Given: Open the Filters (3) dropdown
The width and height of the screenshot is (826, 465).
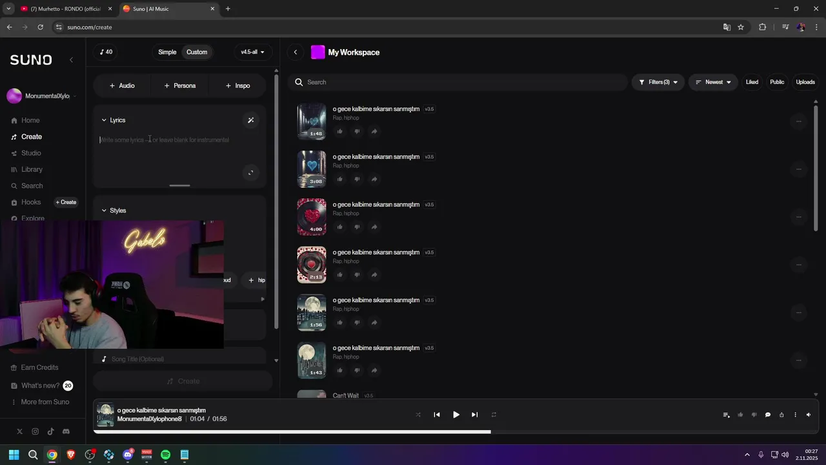Looking at the screenshot, I should [658, 82].
